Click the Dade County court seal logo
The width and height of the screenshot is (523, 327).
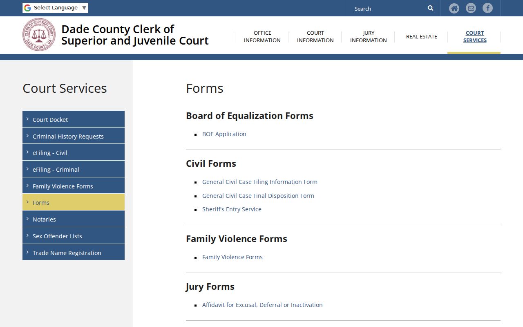click(39, 35)
